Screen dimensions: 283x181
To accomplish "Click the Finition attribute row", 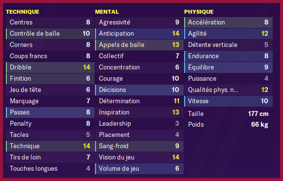I will 50,79.
